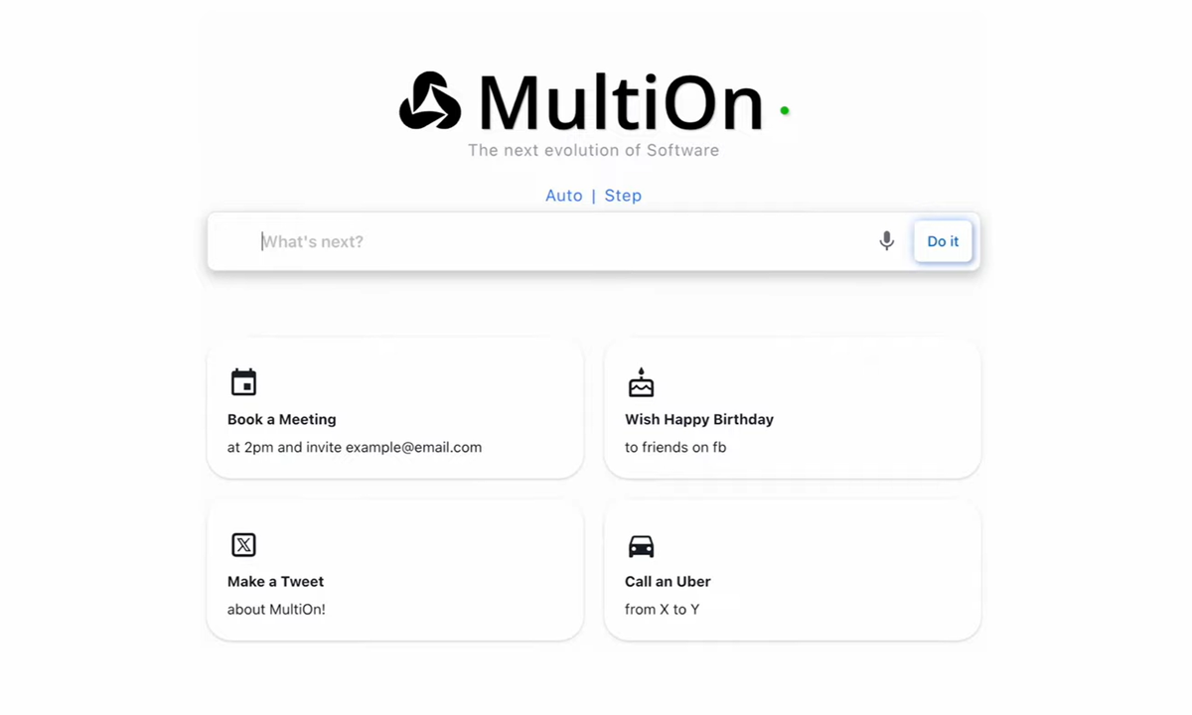Select the Wish Happy Birthday title
Image resolution: width=1192 pixels, height=715 pixels.
point(699,419)
